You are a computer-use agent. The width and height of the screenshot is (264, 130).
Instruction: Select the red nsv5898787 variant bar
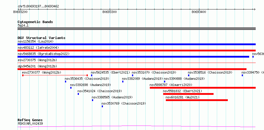[x=203, y=88]
